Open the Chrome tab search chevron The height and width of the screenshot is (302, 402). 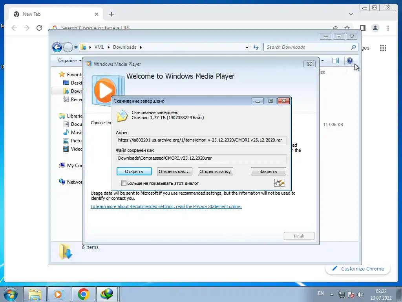click(351, 14)
